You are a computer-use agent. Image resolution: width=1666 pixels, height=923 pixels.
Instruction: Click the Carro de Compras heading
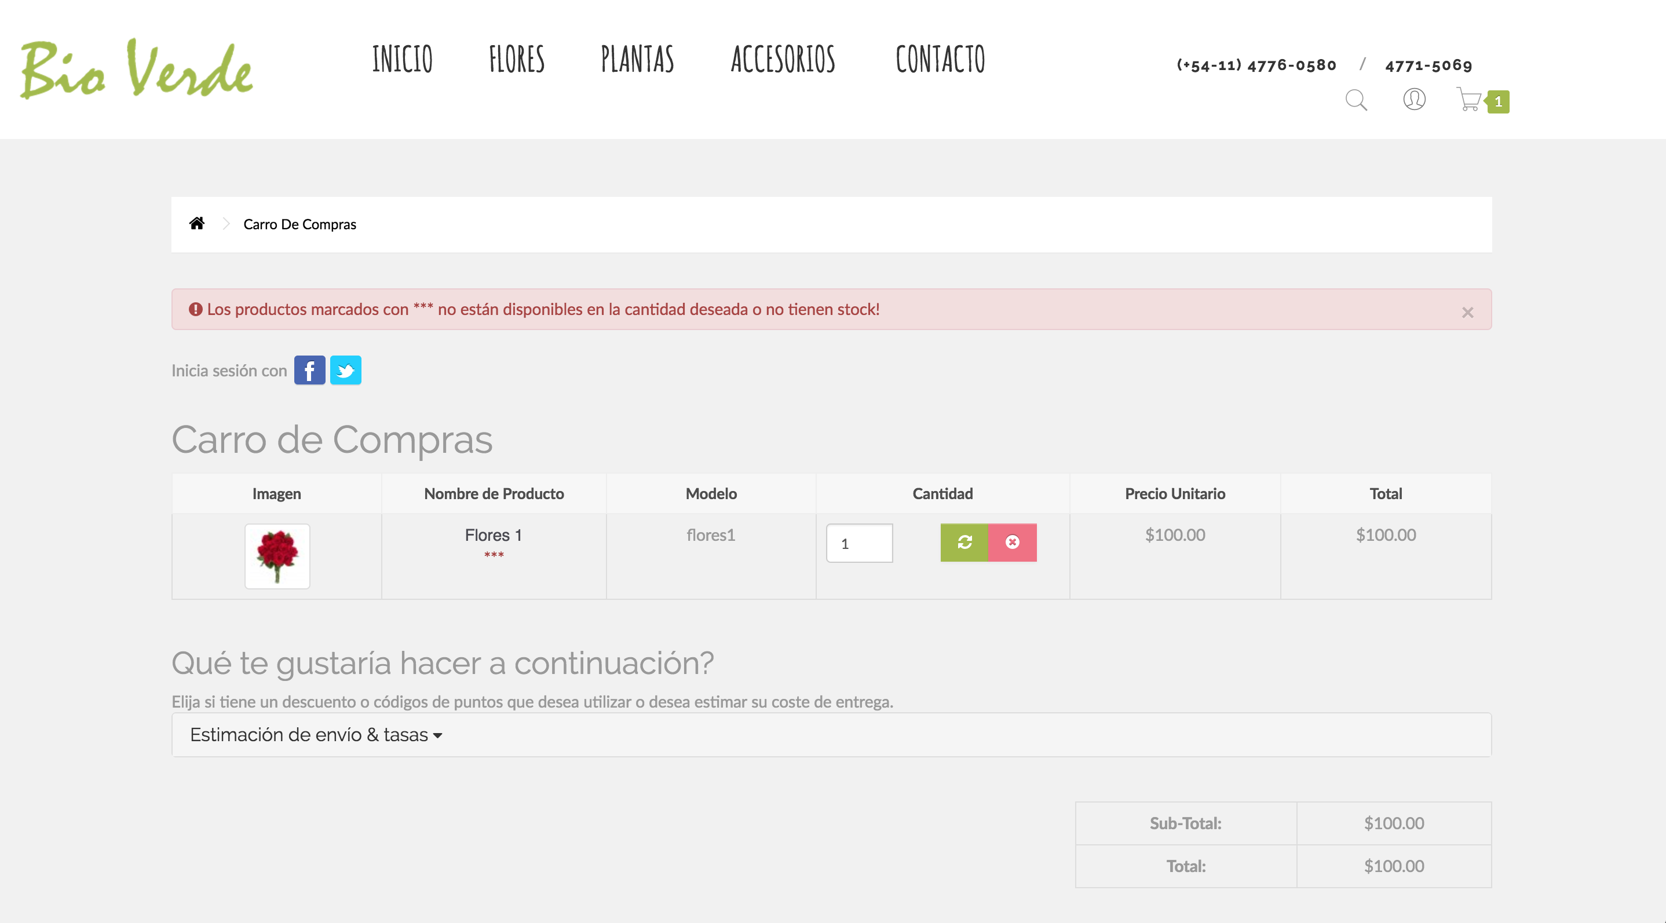(x=332, y=440)
